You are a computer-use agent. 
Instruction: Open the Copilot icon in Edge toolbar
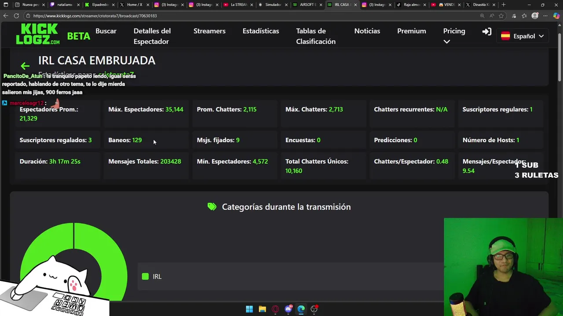coord(556,16)
